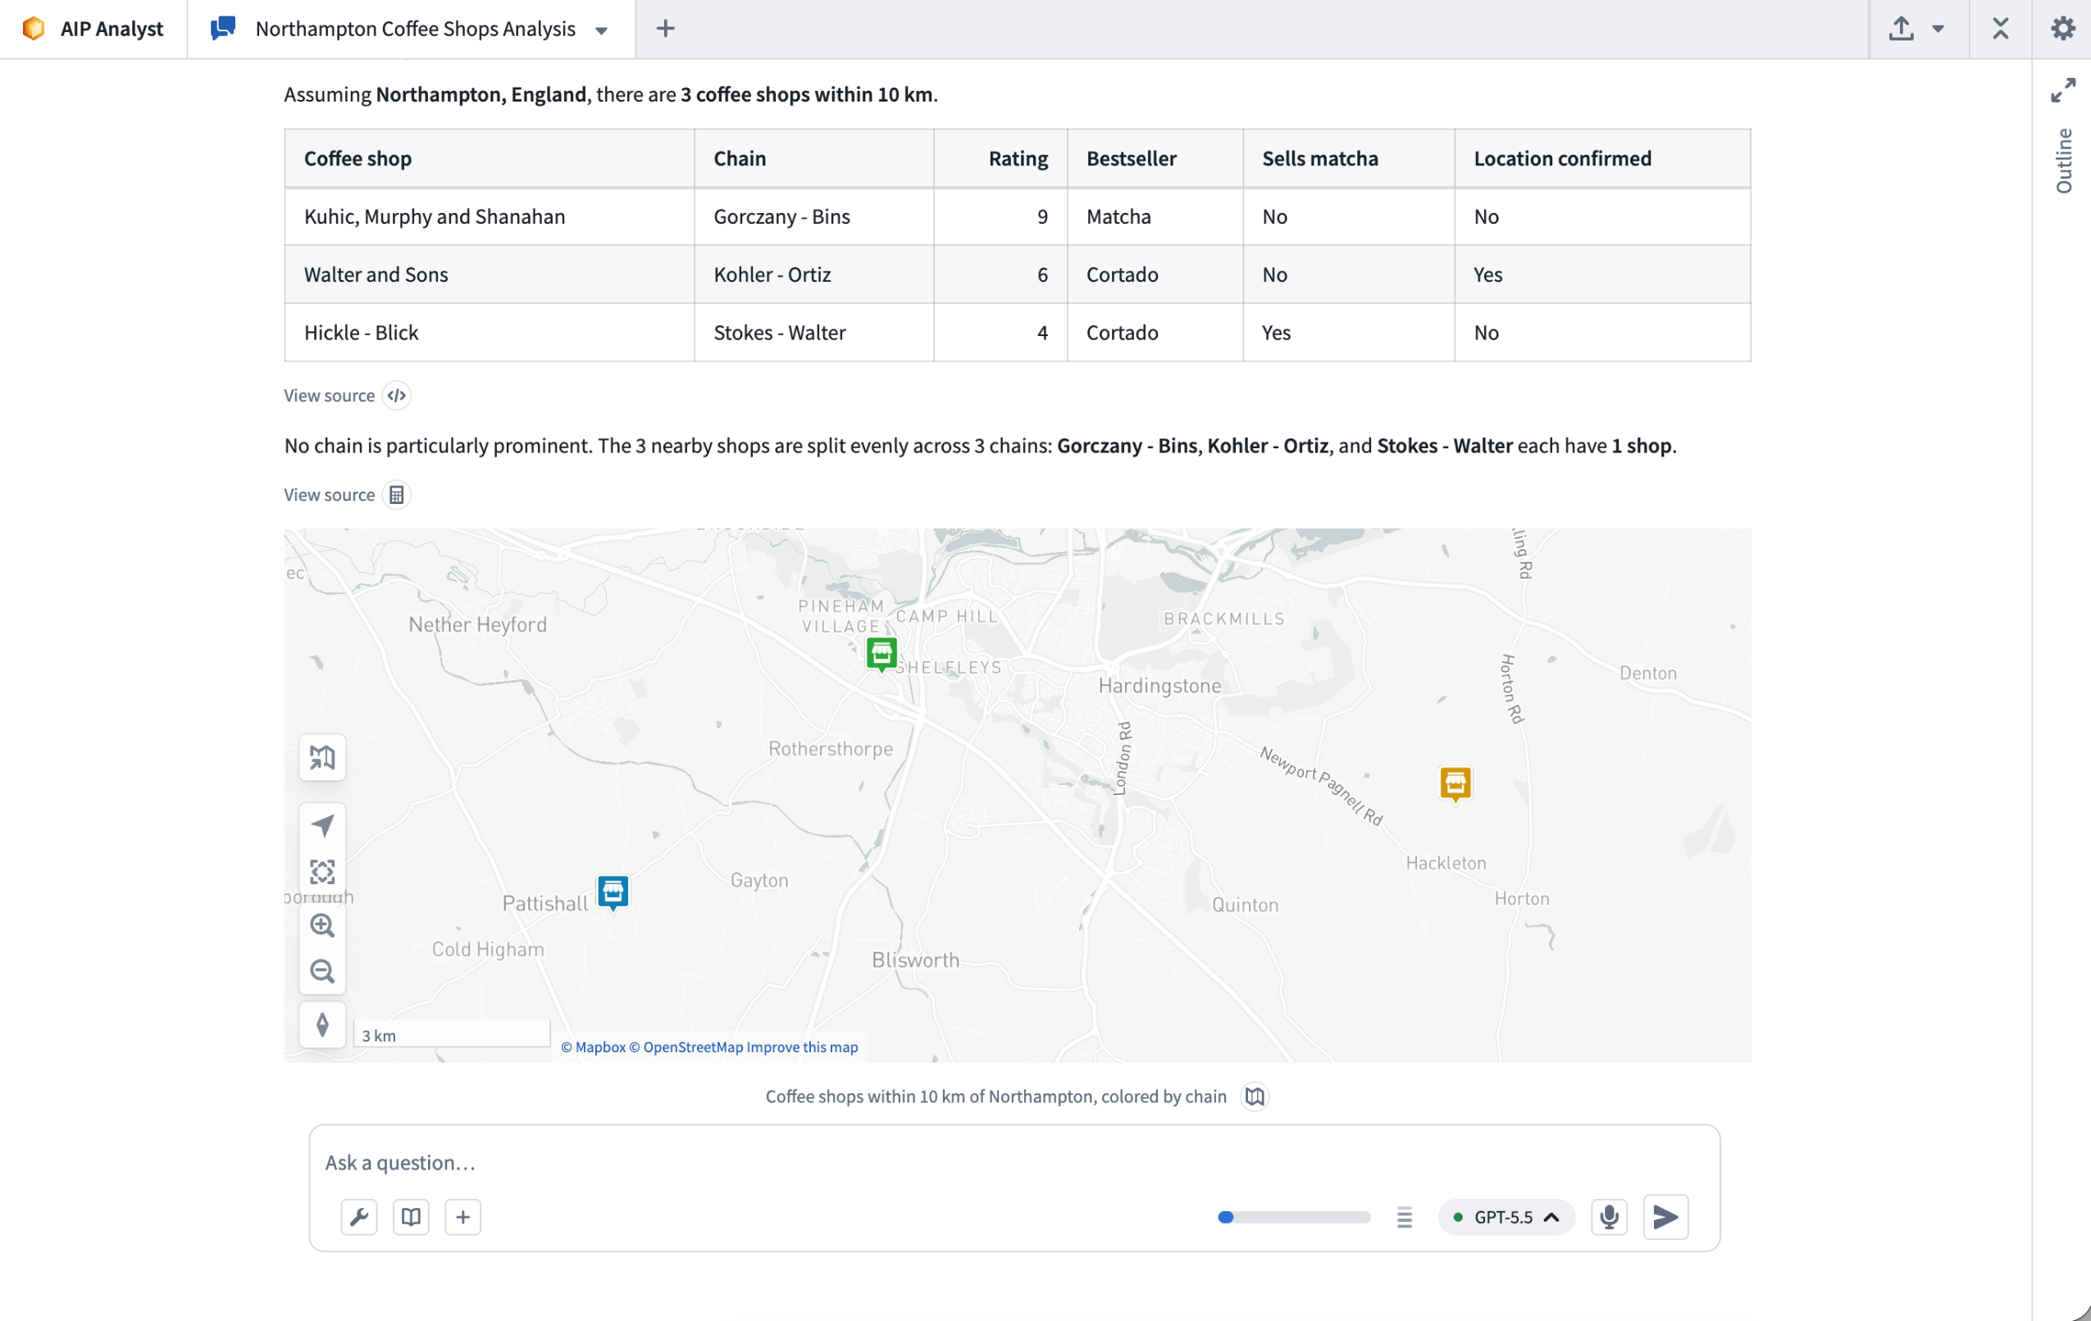Click the list lines icon next to slider

pos(1404,1217)
